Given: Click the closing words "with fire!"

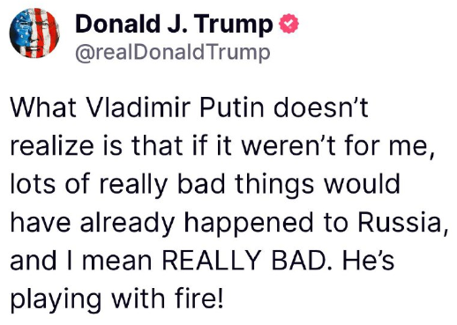Looking at the screenshot, I should click(x=167, y=299).
